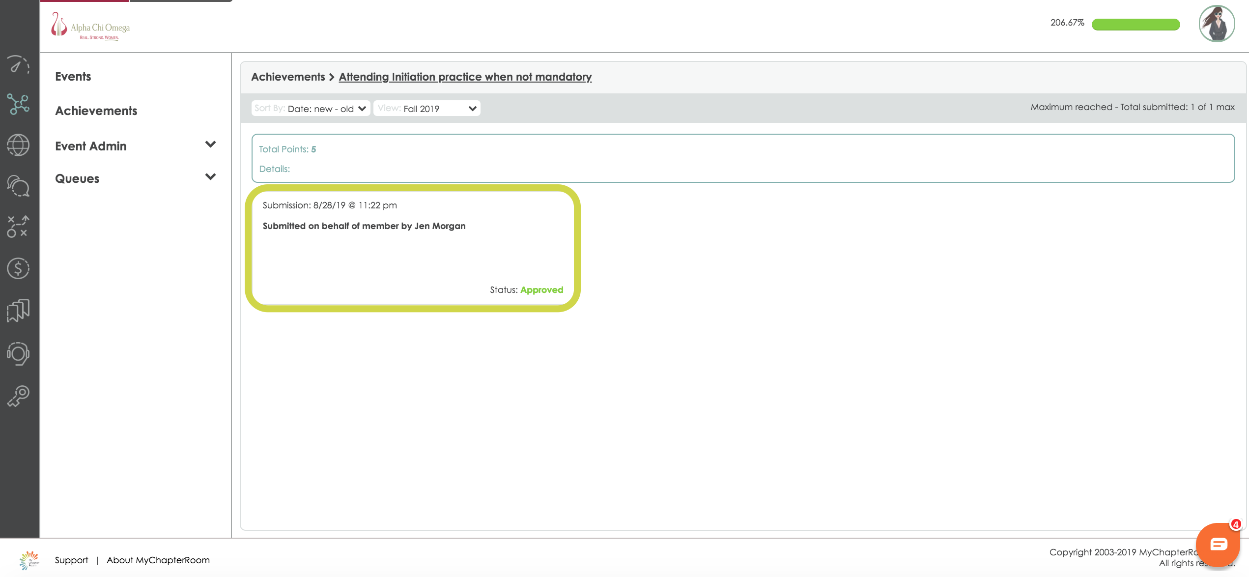Open the Sort By date dropdown
Image resolution: width=1249 pixels, height=577 pixels.
[311, 109]
